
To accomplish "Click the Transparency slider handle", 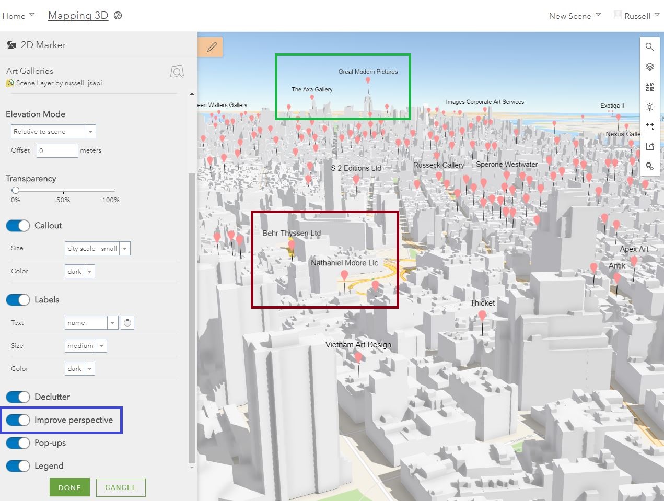I will pyautogui.click(x=16, y=190).
